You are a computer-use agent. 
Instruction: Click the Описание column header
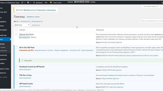pyautogui.click(x=100, y=30)
